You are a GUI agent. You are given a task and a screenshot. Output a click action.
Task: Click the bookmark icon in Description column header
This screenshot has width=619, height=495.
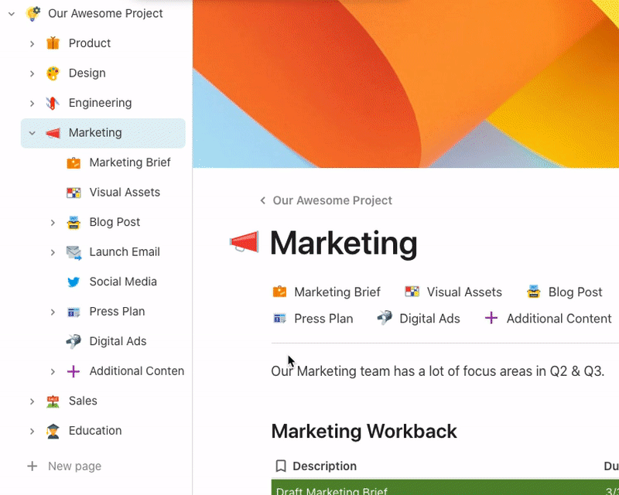click(x=281, y=466)
